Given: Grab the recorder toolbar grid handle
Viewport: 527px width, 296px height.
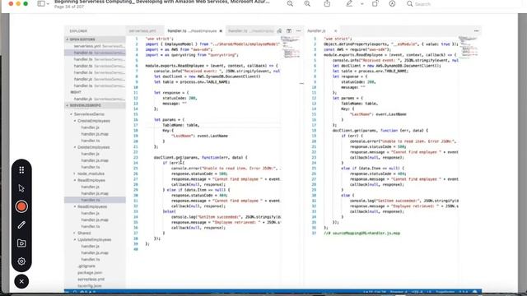Looking at the screenshot, I should 21,170.
